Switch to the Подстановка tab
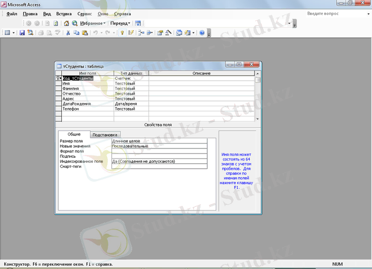The height and width of the screenshot is (269, 372). [105, 135]
